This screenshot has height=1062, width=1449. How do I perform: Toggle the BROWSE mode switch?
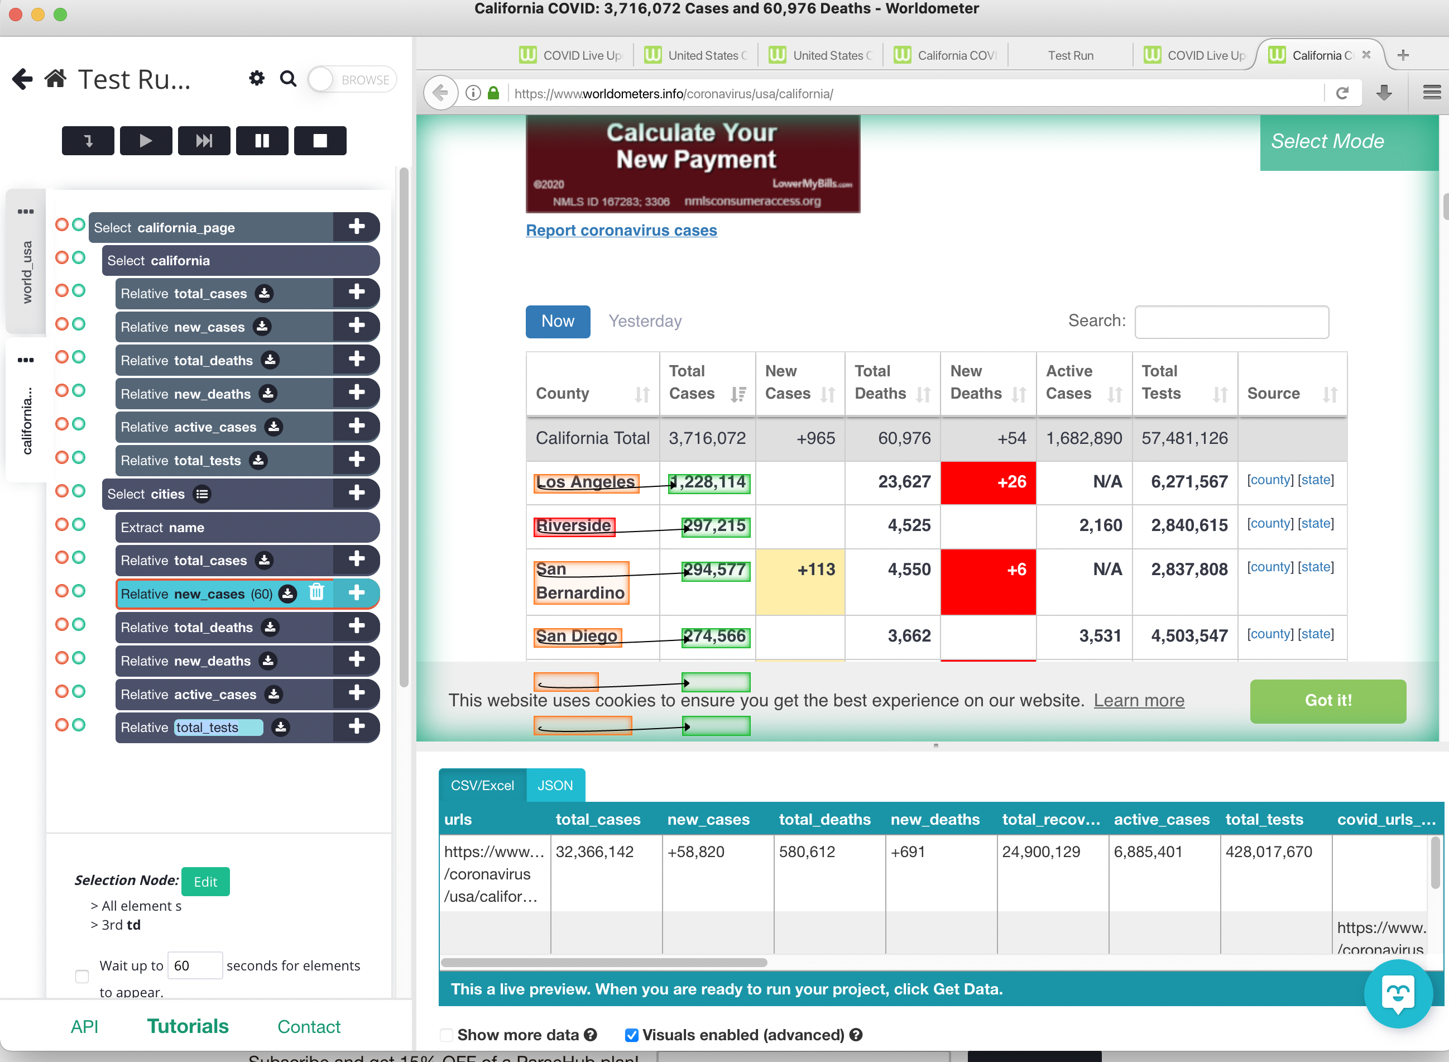351,80
